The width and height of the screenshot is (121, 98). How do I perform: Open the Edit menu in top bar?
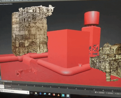pyautogui.click(x=12, y=1)
